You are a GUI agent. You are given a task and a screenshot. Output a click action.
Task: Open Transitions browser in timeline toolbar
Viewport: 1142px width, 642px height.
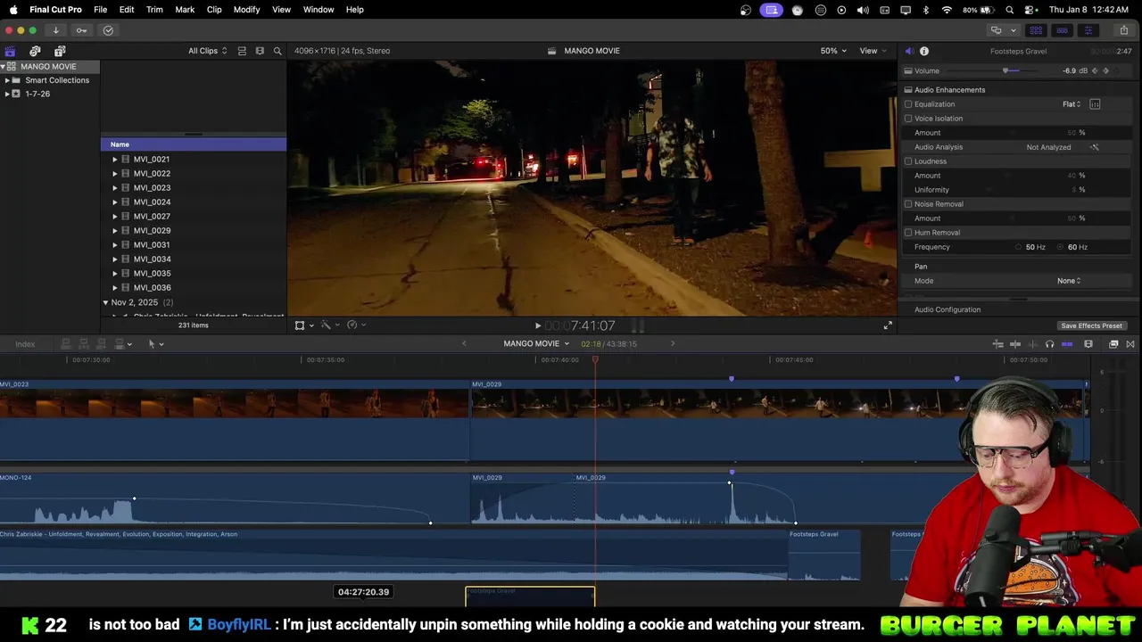[1130, 344]
